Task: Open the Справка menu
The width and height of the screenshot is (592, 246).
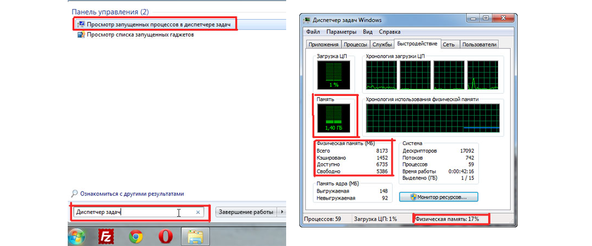Action: [x=389, y=32]
